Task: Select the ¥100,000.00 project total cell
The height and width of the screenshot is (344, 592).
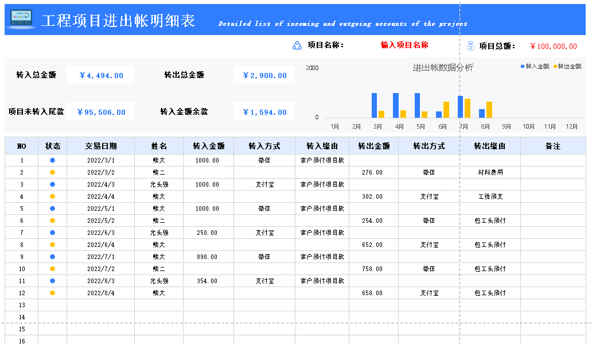Action: tap(553, 47)
